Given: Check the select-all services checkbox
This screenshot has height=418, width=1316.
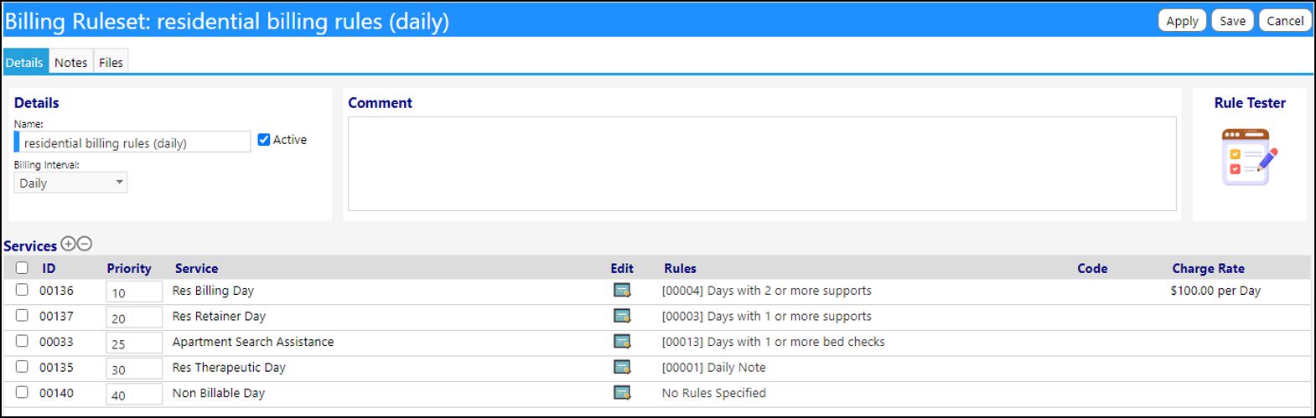Looking at the screenshot, I should [22, 268].
